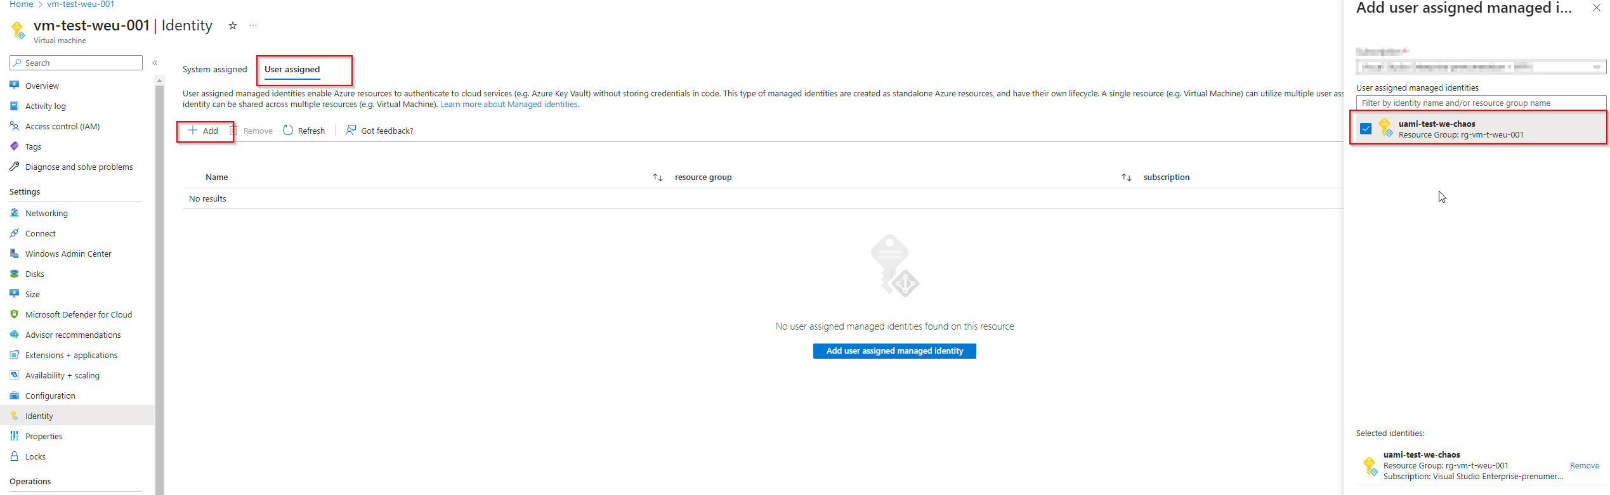Open Extensions + applications icon
The image size is (1610, 495).
(x=15, y=354)
